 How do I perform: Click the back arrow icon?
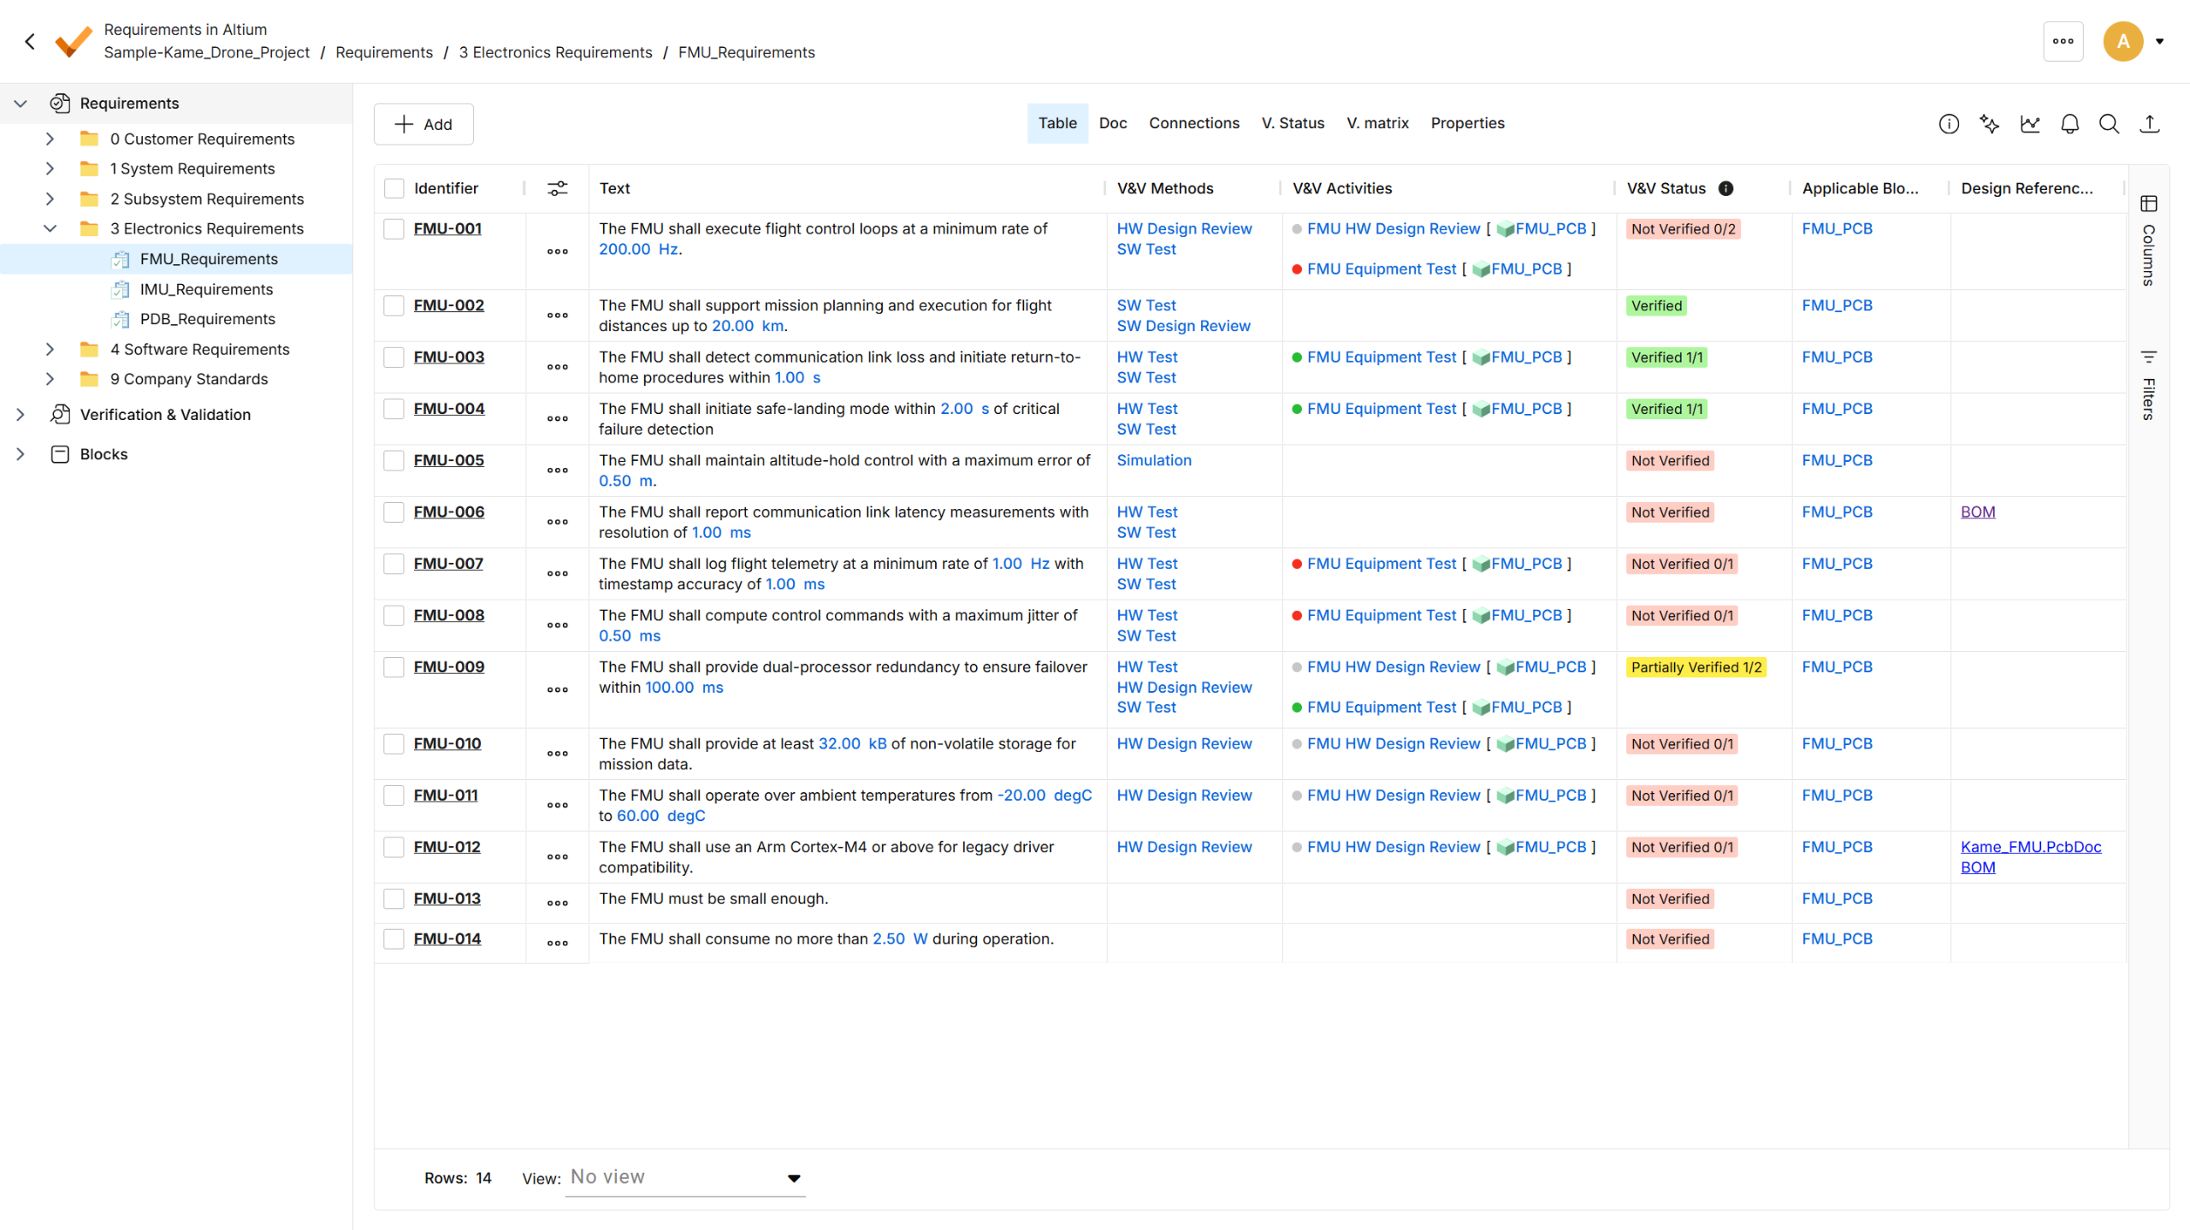tap(30, 41)
